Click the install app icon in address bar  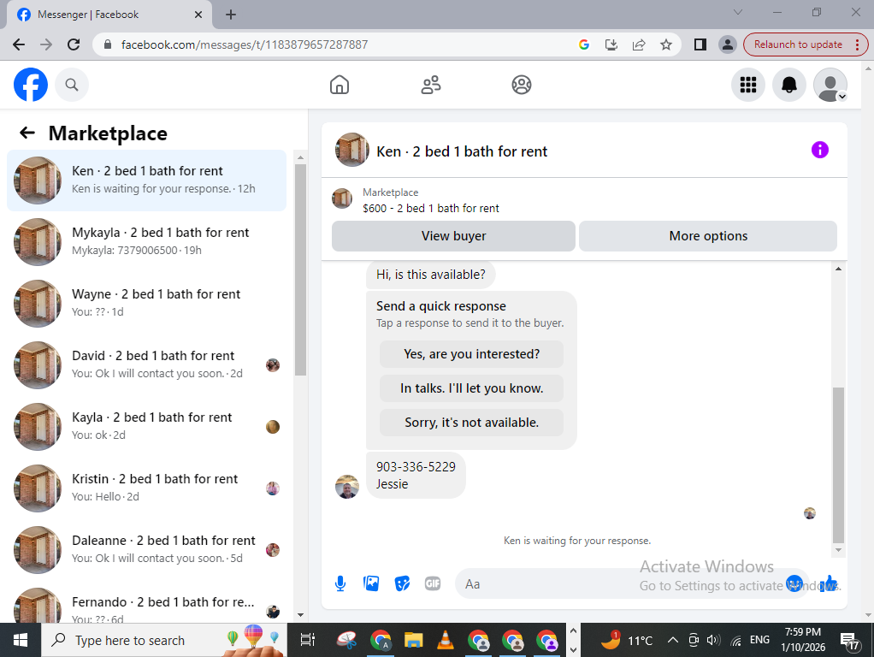coord(611,44)
